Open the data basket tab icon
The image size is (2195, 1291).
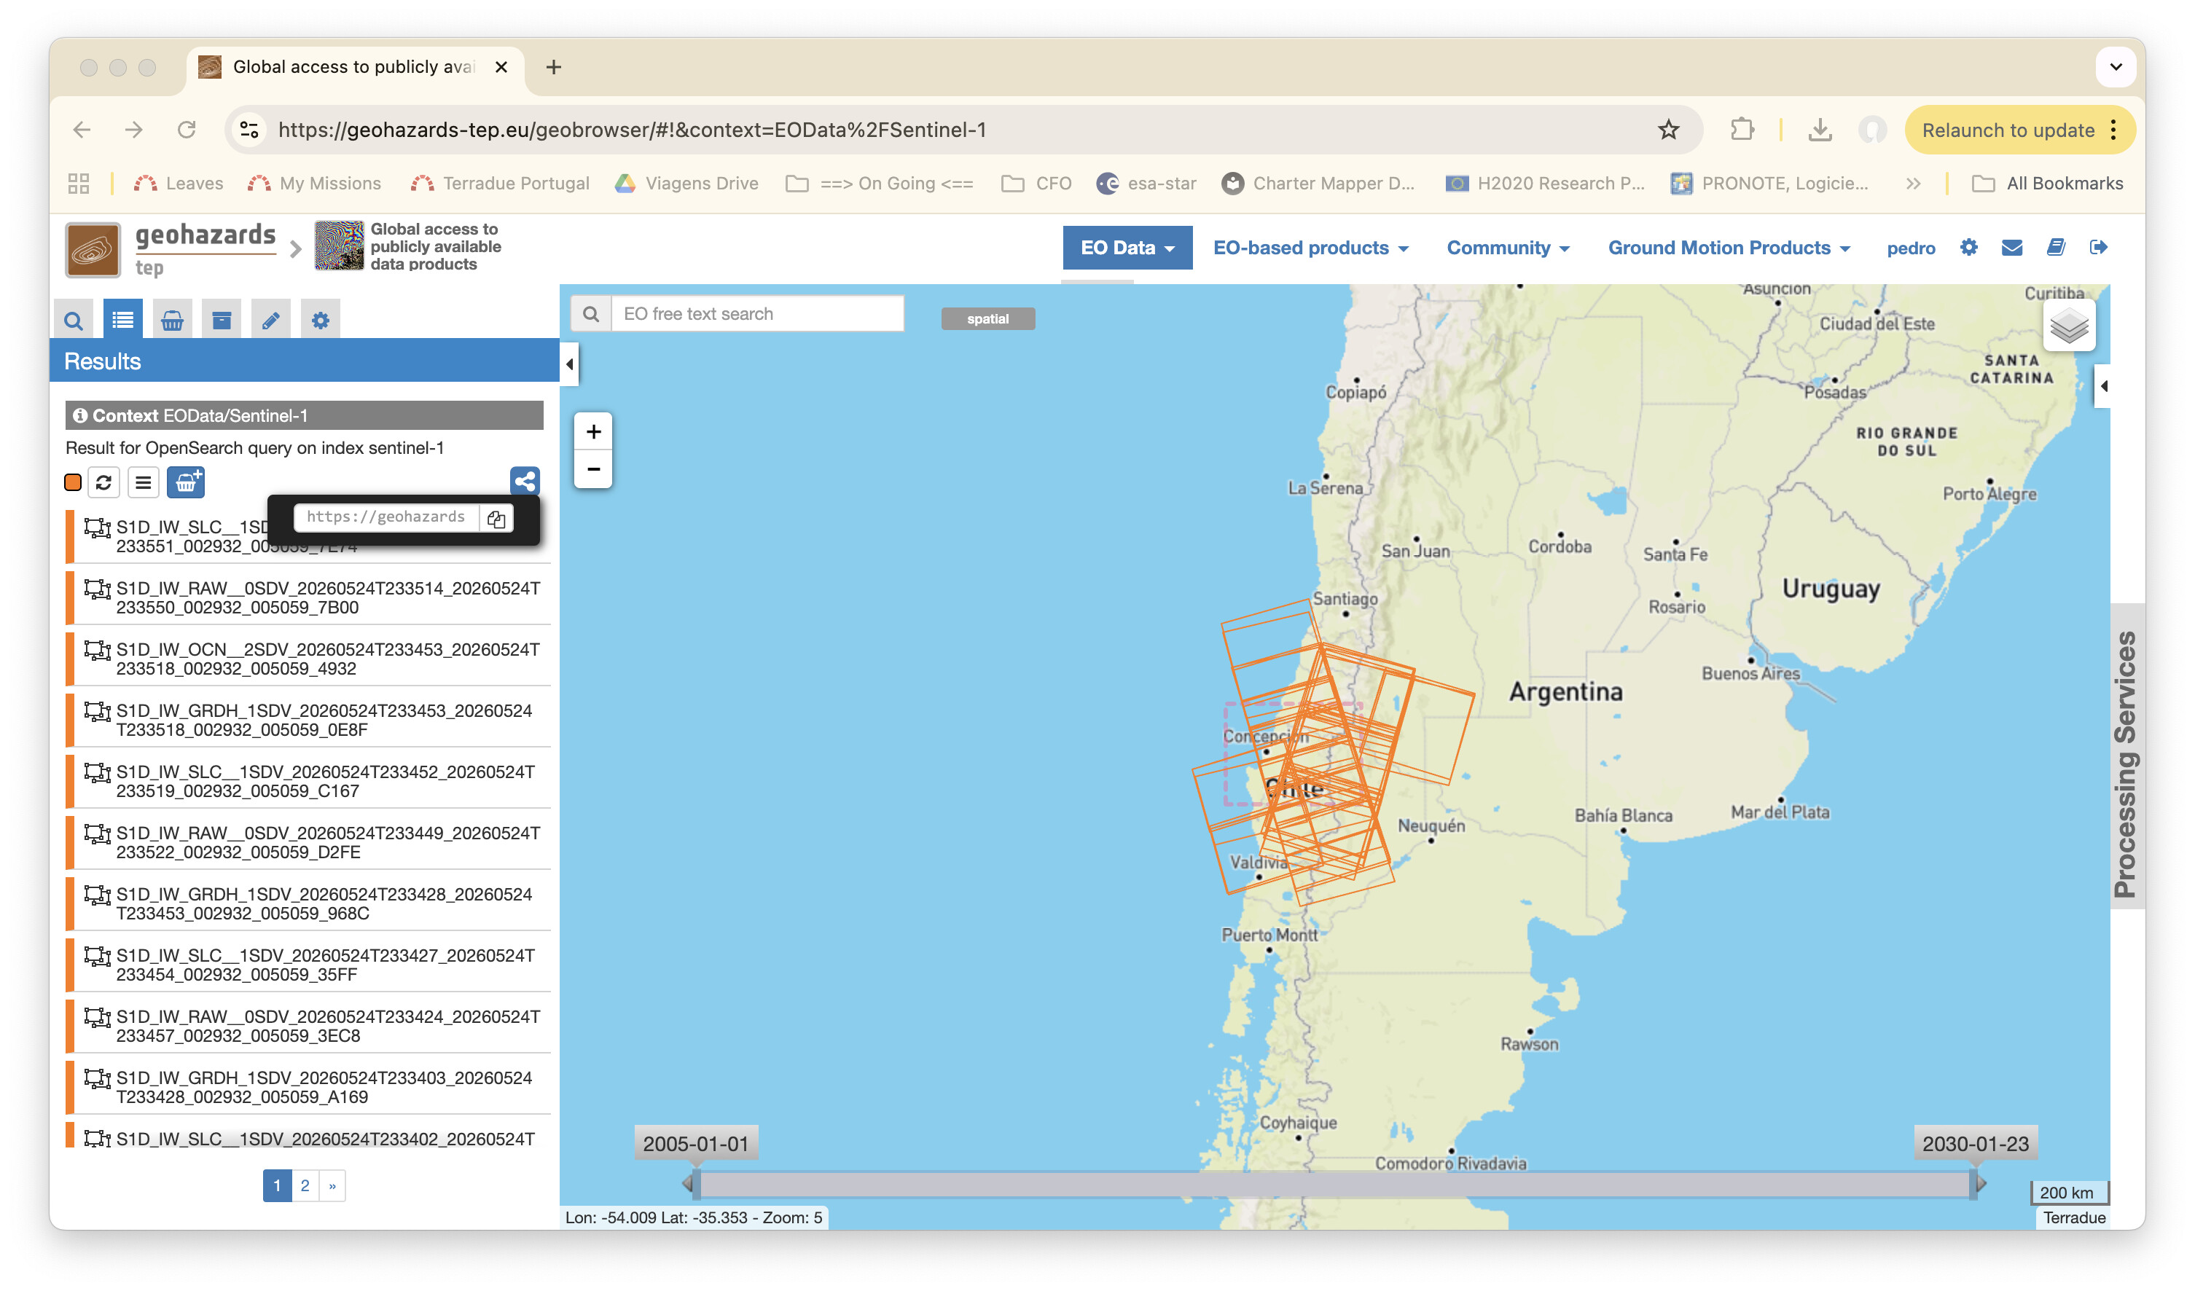173,321
